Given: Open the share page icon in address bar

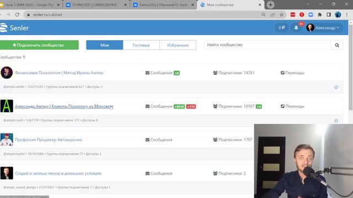Looking at the screenshot, I should point(272,15).
